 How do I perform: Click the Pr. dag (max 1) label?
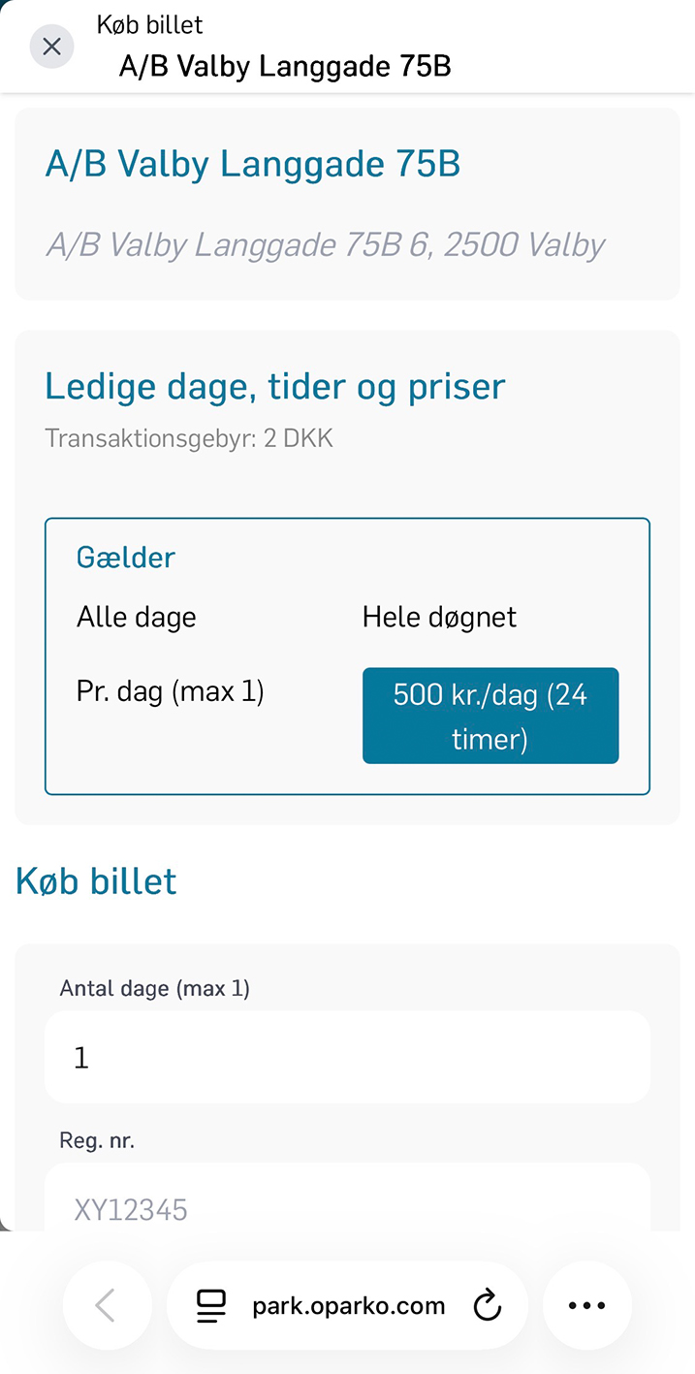[x=171, y=692]
